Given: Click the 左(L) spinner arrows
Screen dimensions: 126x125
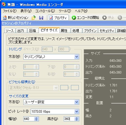Looking at the screenshot, I should pyautogui.click(x=36, y=74).
